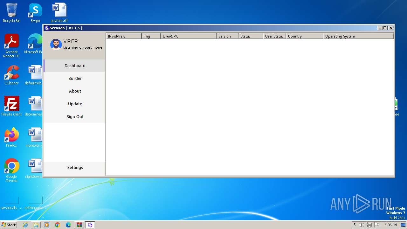Image resolution: width=407 pixels, height=229 pixels.
Task: Open moncolor document icon on desktop
Action: [x=34, y=137]
